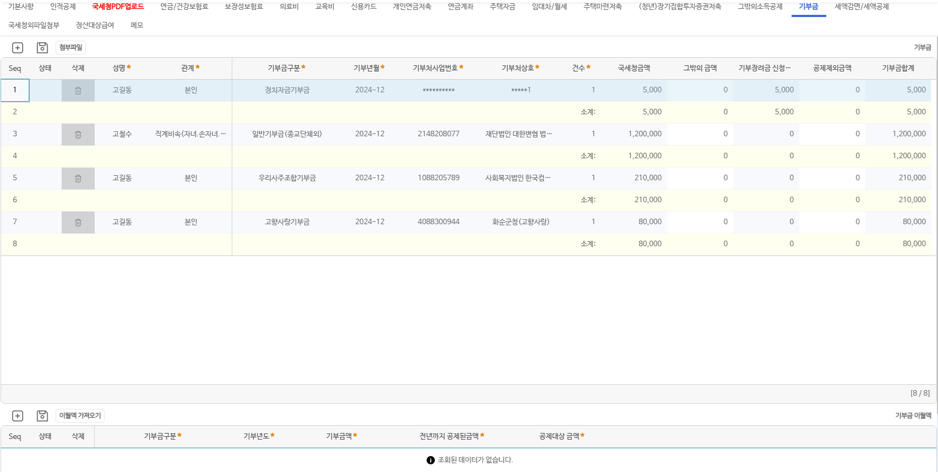The height and width of the screenshot is (472, 938).
Task: Open the 정산대상급여 tab
Action: tap(95, 25)
